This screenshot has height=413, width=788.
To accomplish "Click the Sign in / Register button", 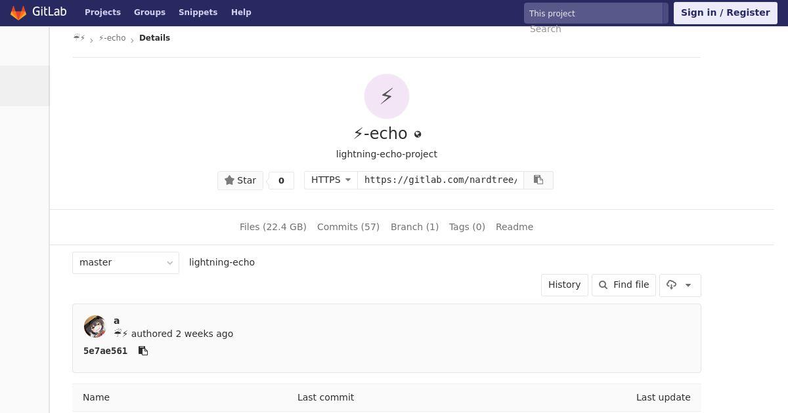I will click(726, 12).
